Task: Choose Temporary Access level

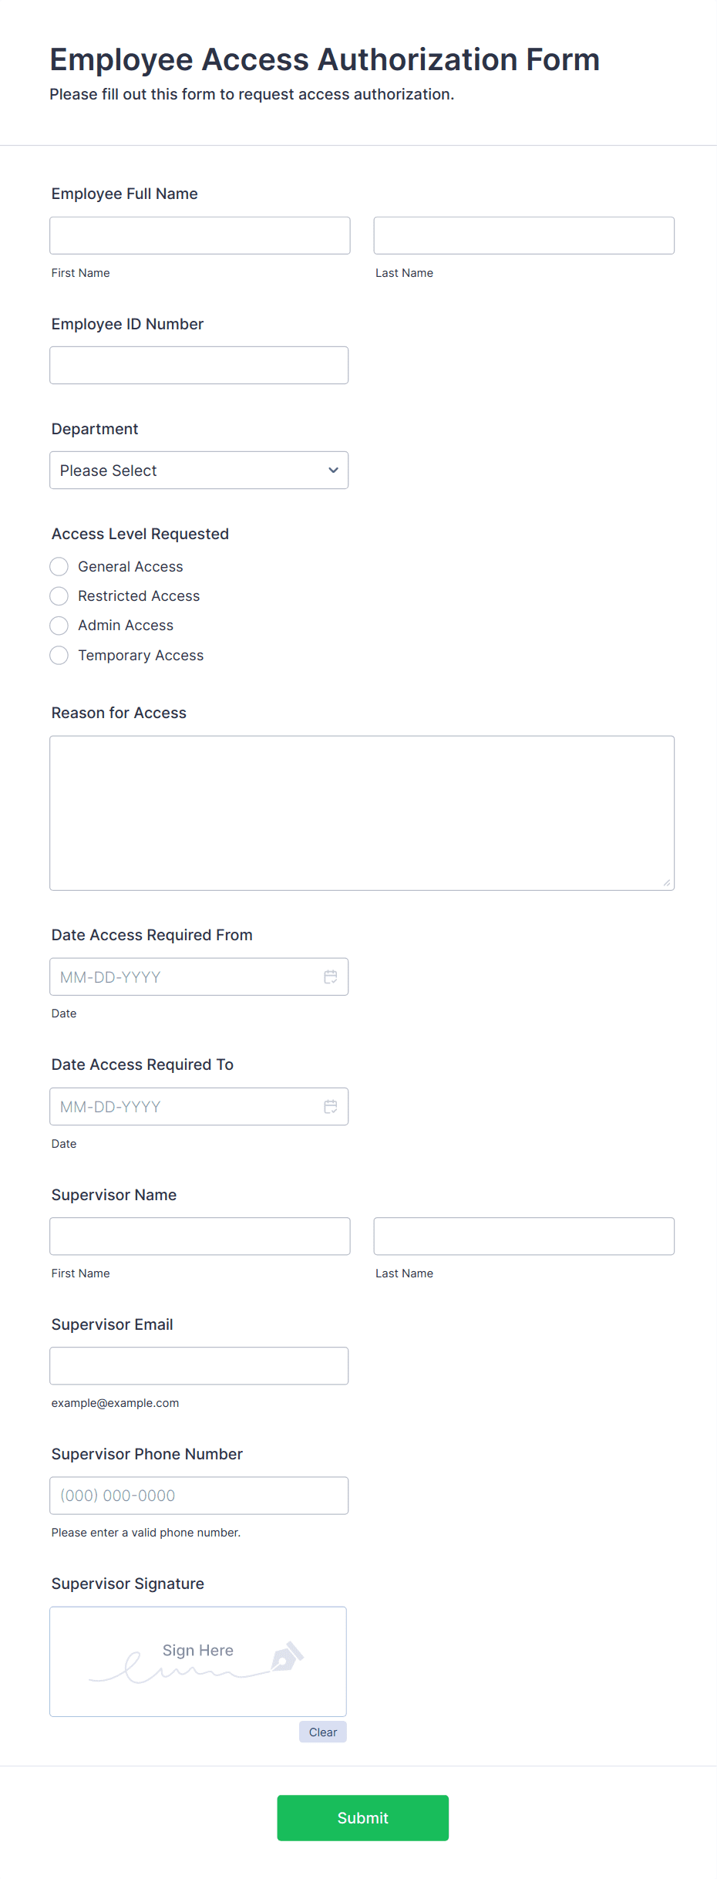Action: (59, 655)
